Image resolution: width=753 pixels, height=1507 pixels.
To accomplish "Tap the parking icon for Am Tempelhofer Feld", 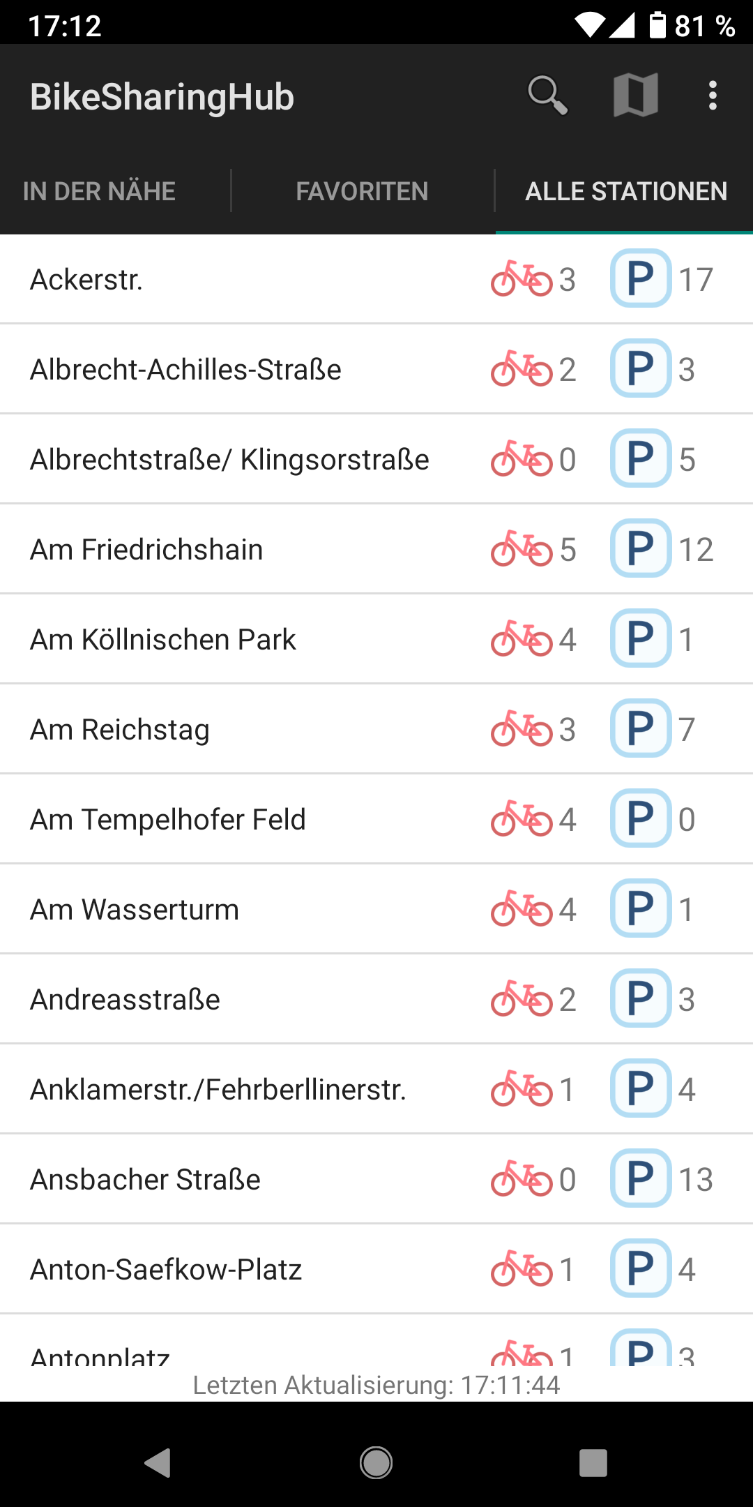I will click(641, 819).
